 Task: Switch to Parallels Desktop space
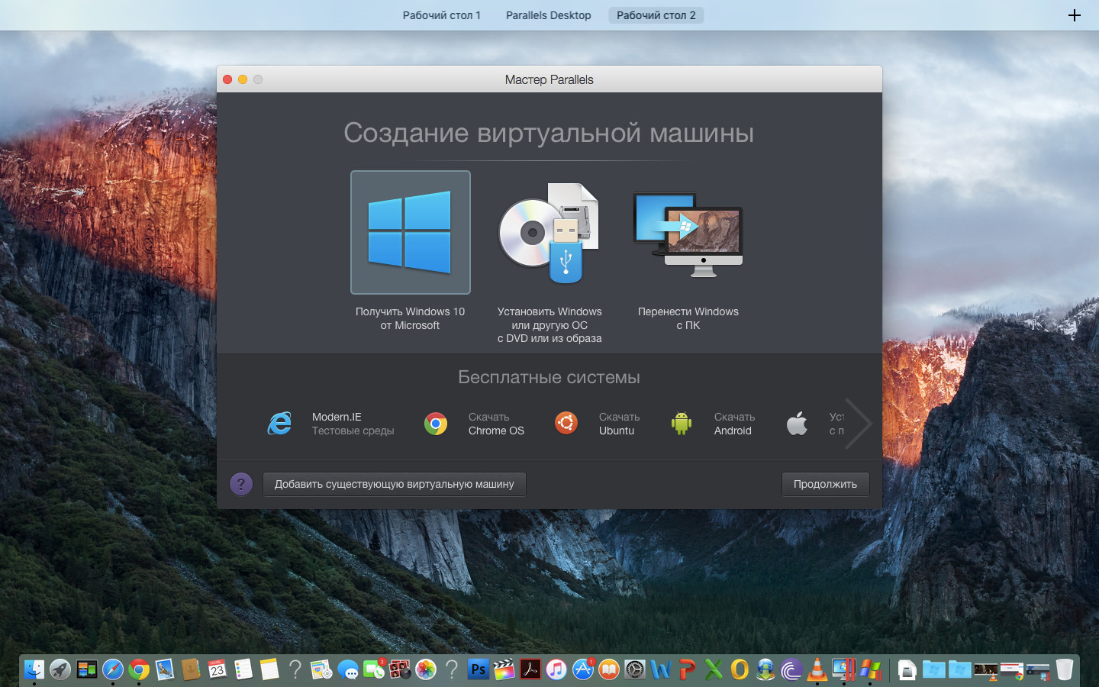point(548,15)
